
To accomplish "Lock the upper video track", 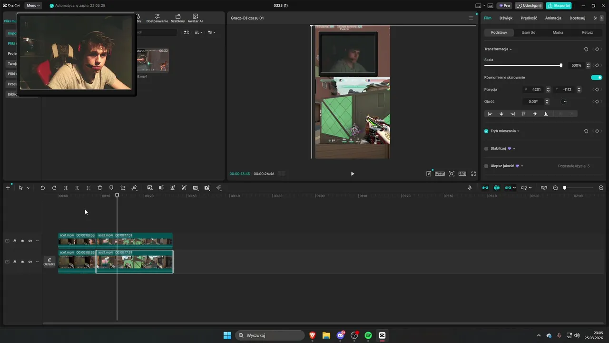I will (15, 241).
